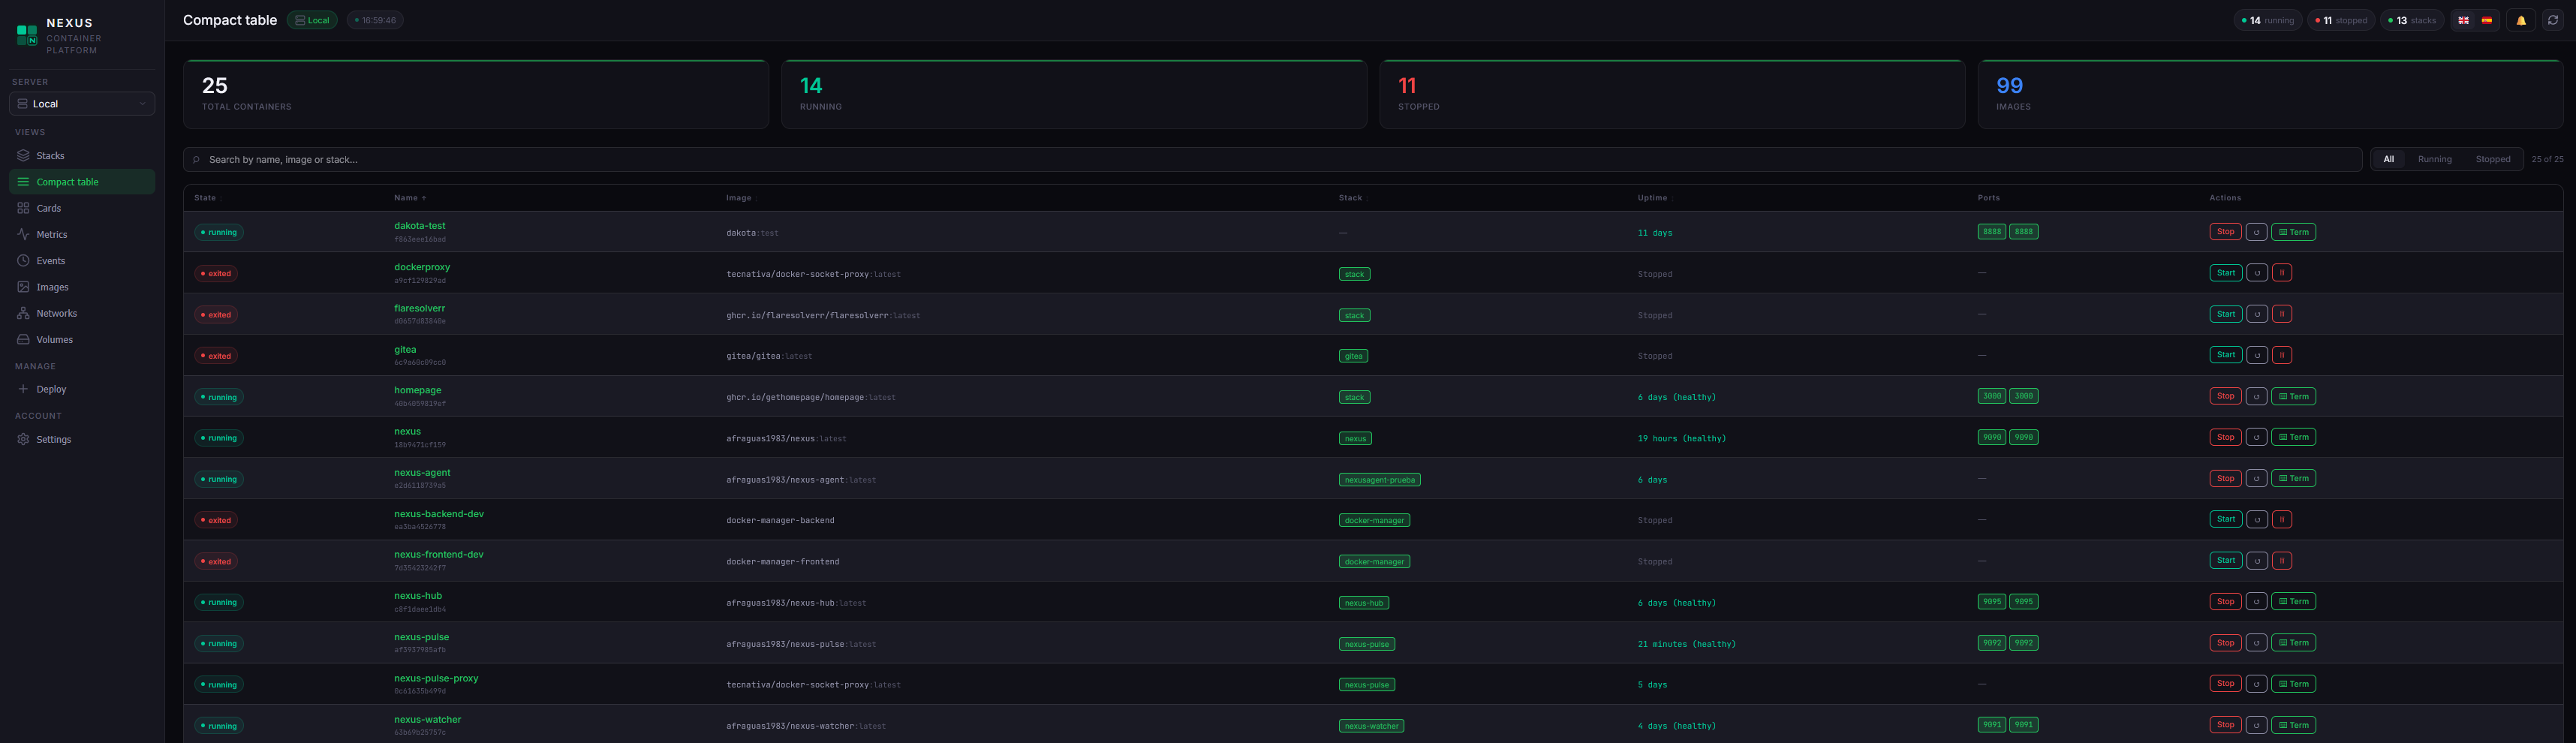Open the Metrics view from the sidebar

[x=52, y=235]
